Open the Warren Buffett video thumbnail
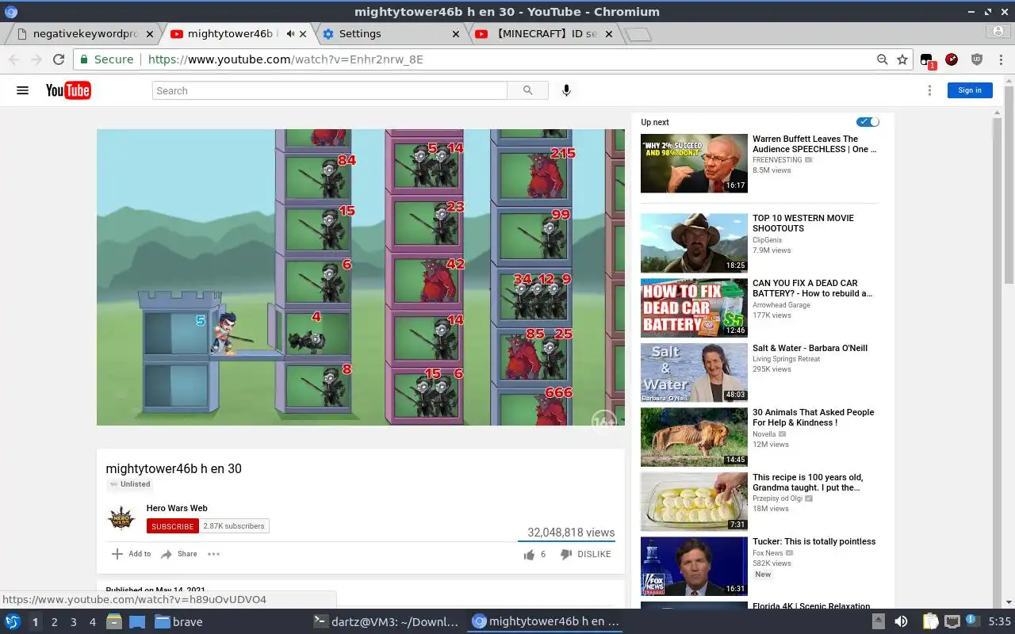 (694, 163)
